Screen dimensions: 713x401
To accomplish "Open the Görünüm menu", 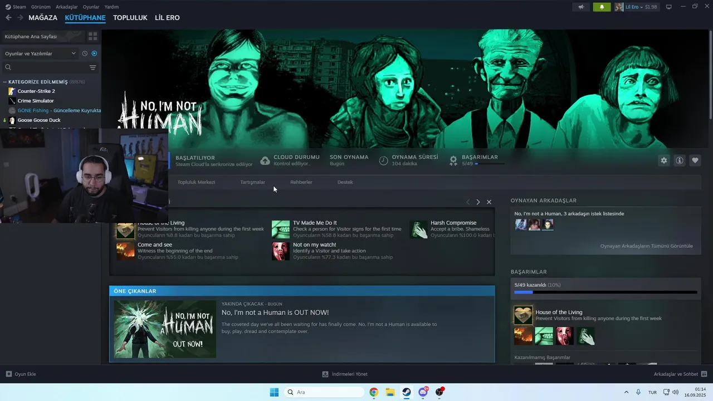I will coord(41,7).
